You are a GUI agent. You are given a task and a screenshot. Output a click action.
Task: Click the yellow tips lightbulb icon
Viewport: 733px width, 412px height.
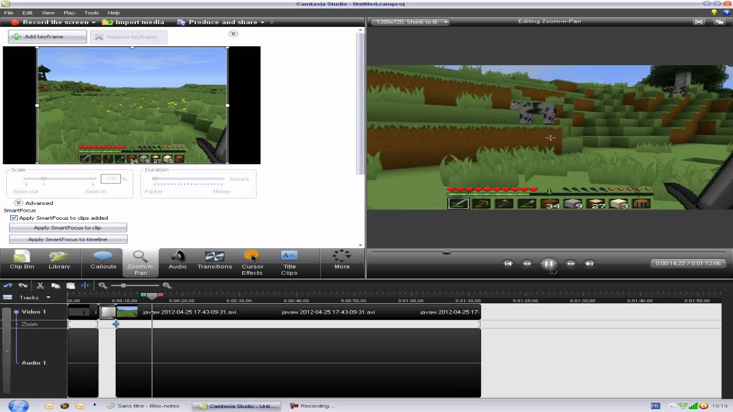tap(714, 12)
